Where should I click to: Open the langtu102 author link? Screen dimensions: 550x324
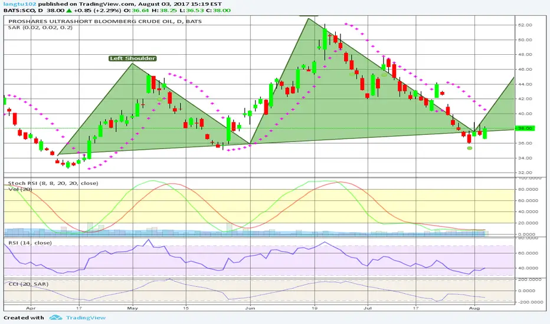[x=19, y=4]
